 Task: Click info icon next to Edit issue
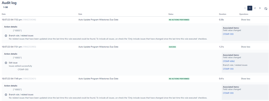click(6, 63)
